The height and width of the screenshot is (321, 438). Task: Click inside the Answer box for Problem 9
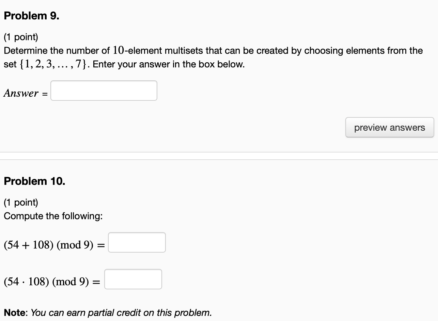coord(103,91)
